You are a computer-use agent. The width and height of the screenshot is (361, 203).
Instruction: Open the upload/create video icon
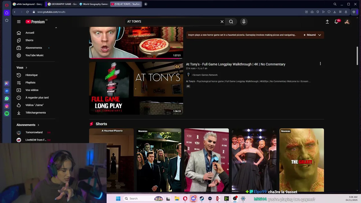[x=327, y=22]
